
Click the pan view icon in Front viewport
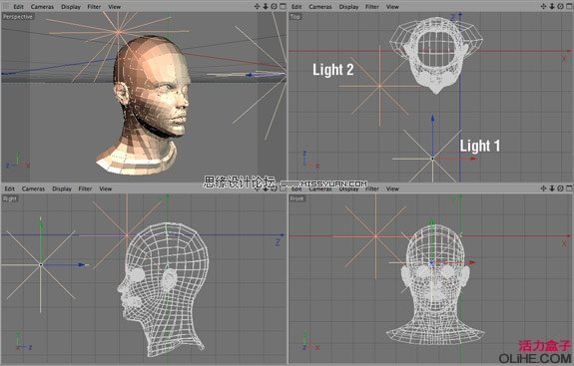click(x=543, y=188)
